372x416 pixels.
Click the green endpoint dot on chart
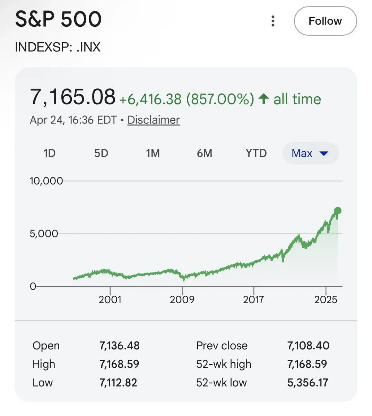coord(338,211)
